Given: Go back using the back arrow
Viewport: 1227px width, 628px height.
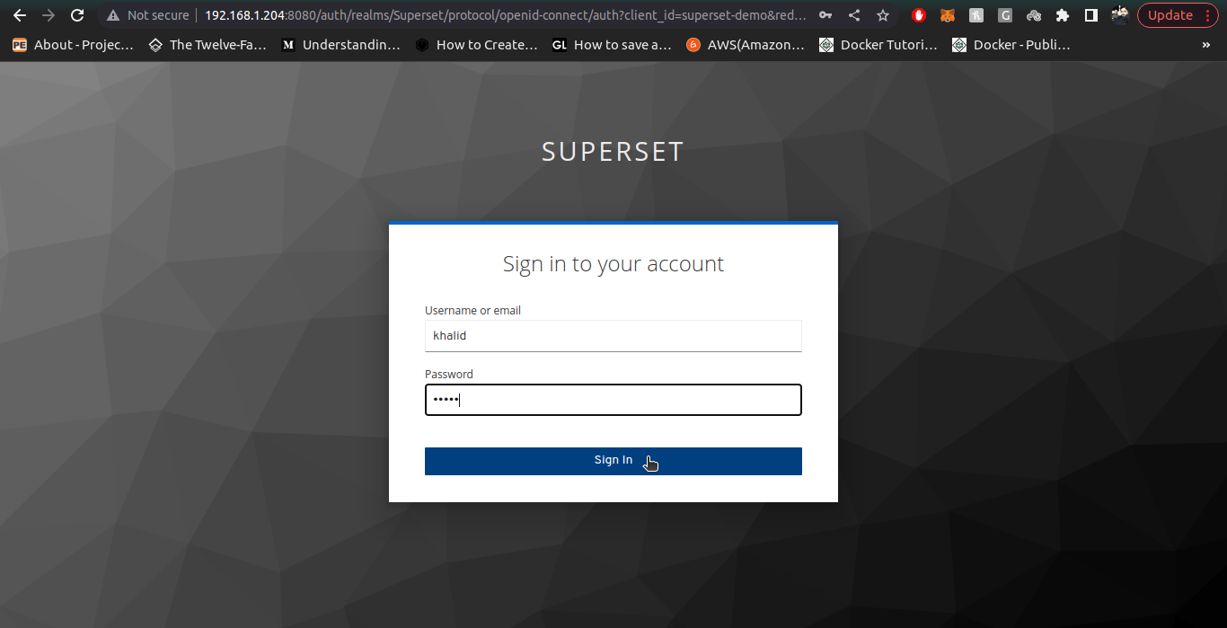Looking at the screenshot, I should click(20, 15).
